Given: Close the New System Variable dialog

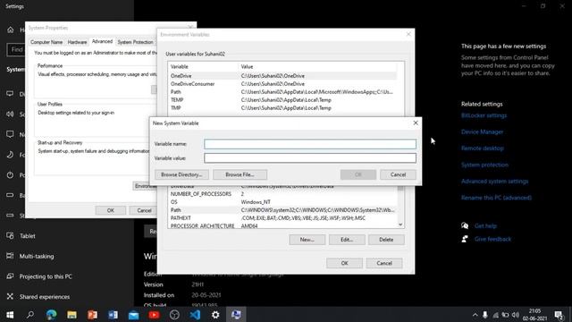Looking at the screenshot, I should pos(416,123).
